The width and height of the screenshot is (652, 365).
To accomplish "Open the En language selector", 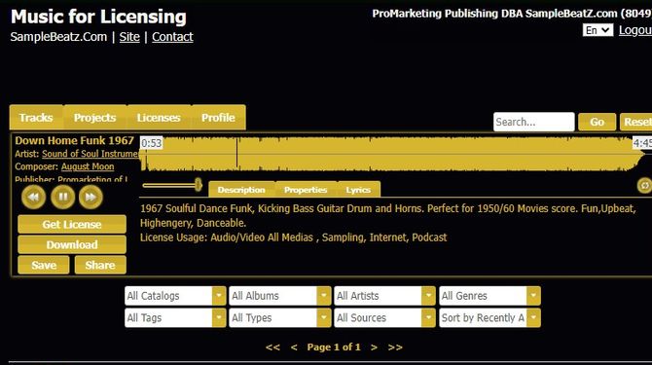I will tap(598, 30).
